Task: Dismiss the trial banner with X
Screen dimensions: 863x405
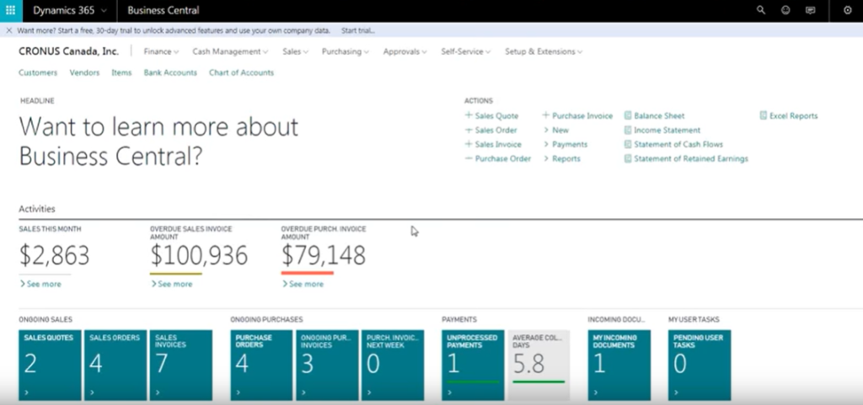Action: [x=8, y=30]
